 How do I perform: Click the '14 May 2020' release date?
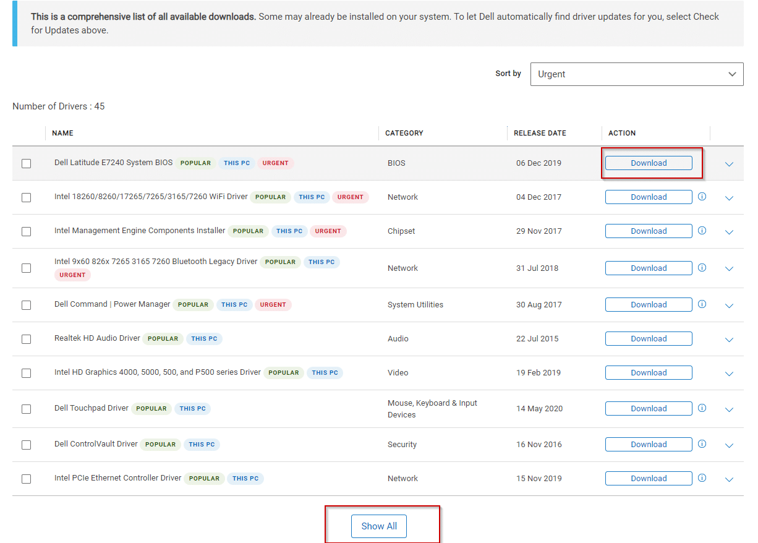[x=539, y=409]
